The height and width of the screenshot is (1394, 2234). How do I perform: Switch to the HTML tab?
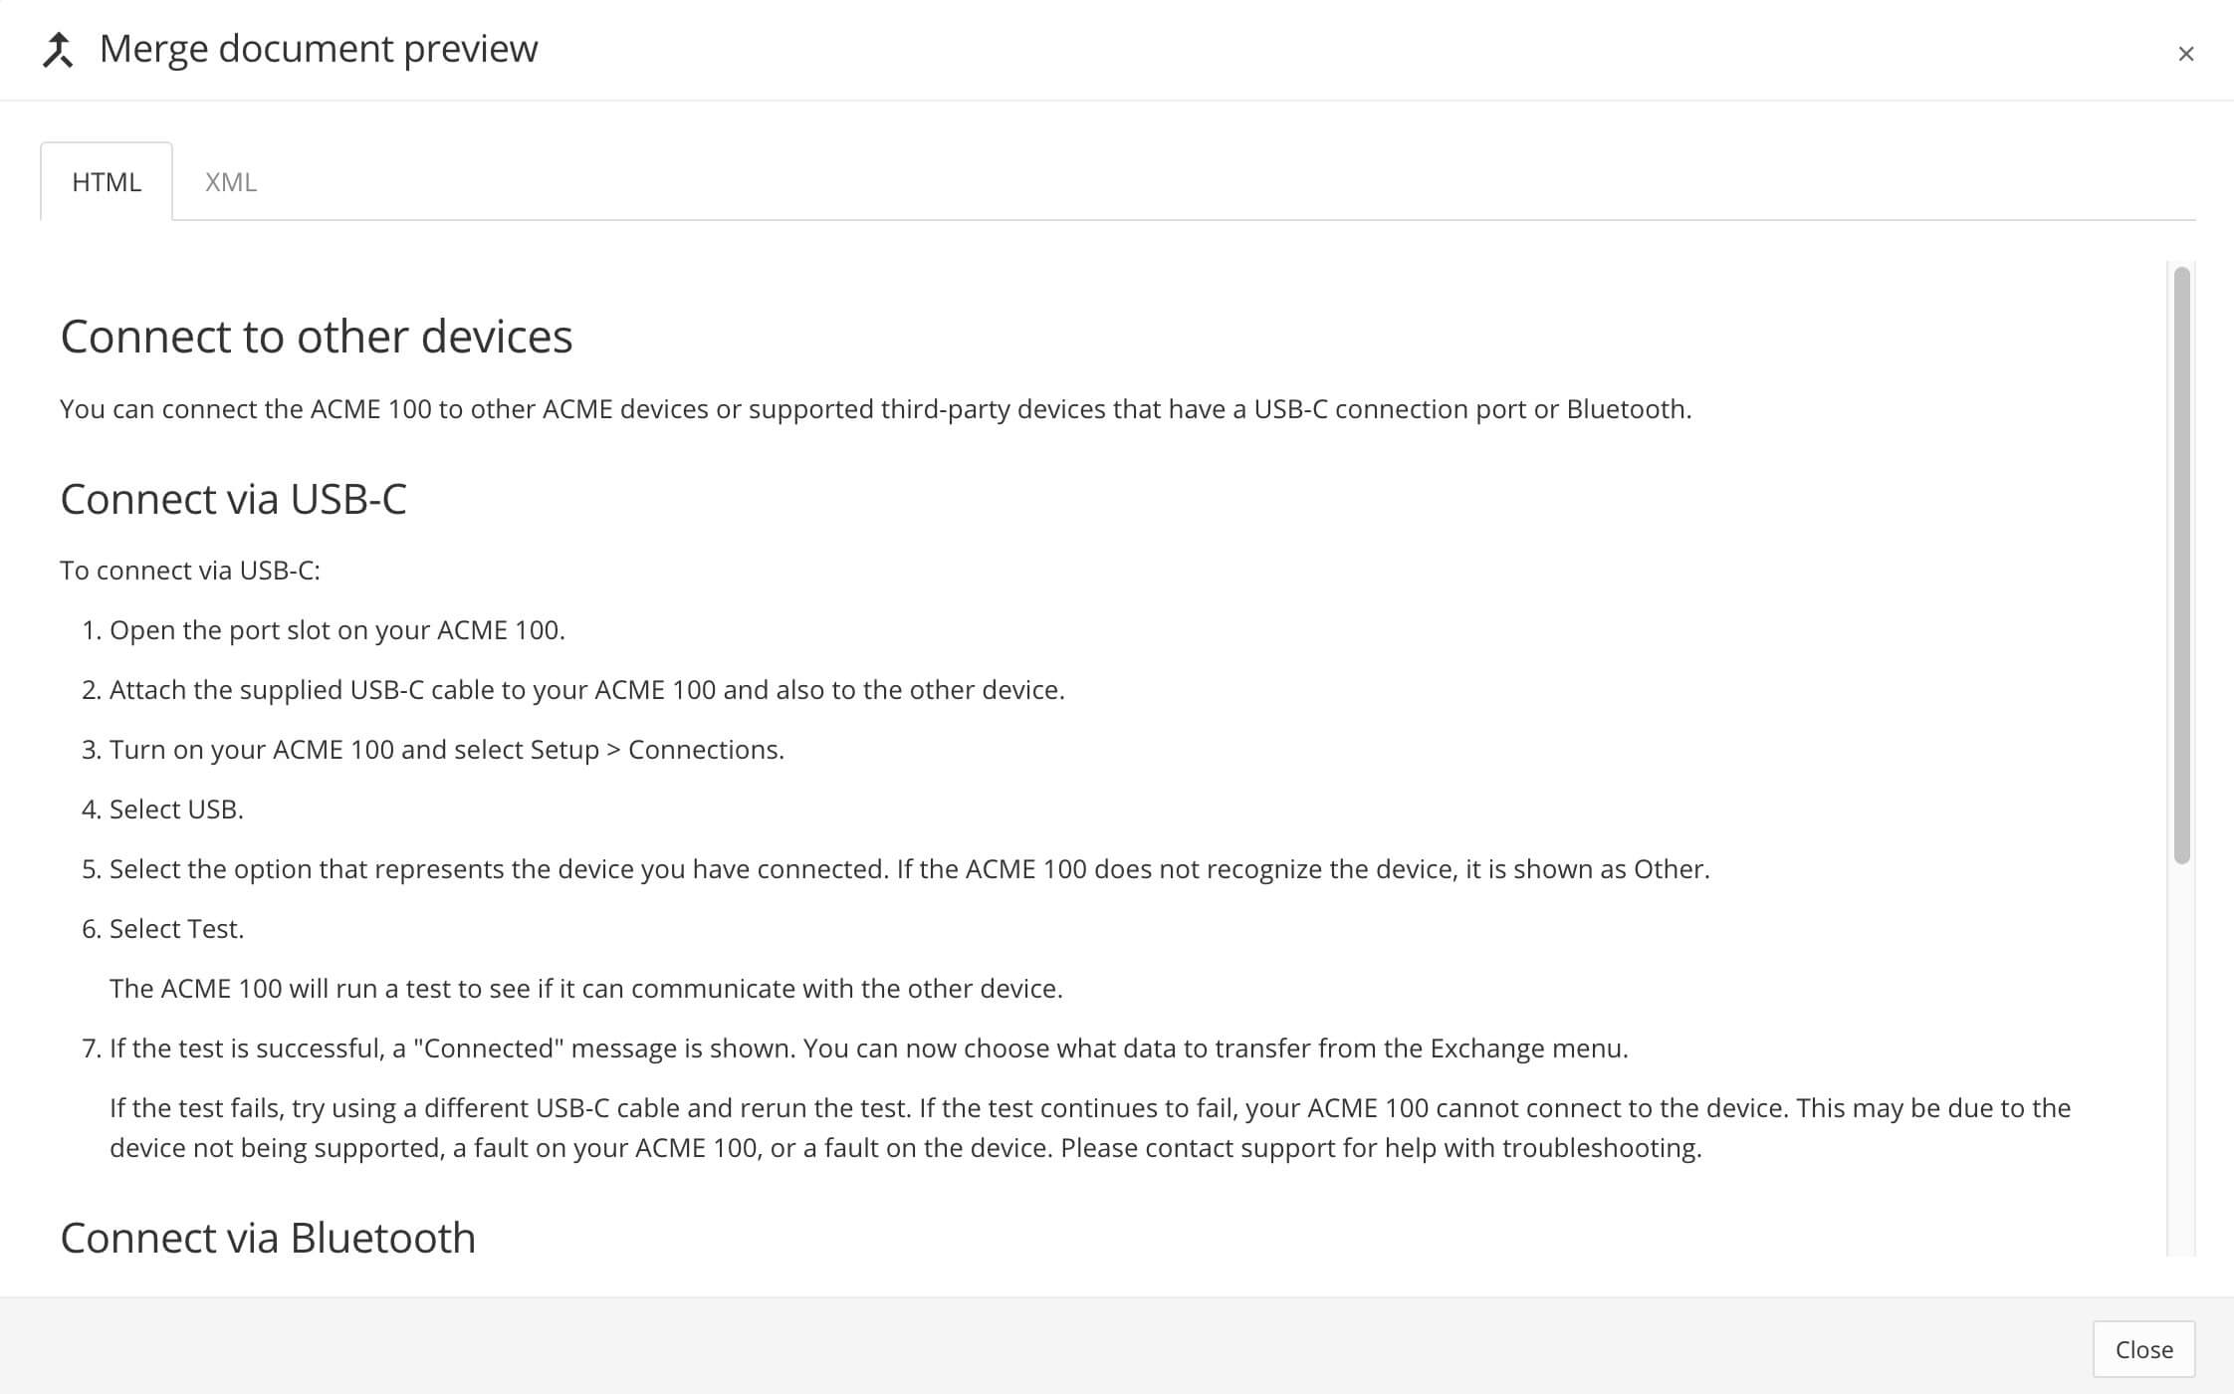point(107,182)
